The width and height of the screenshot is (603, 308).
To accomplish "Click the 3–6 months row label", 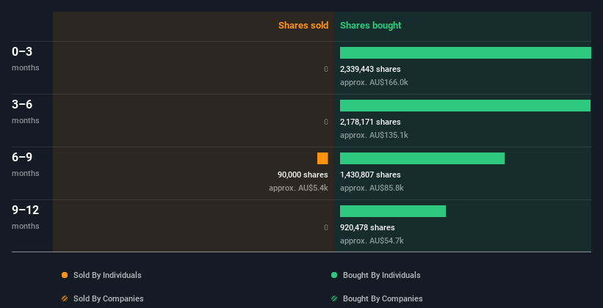I will [26, 111].
